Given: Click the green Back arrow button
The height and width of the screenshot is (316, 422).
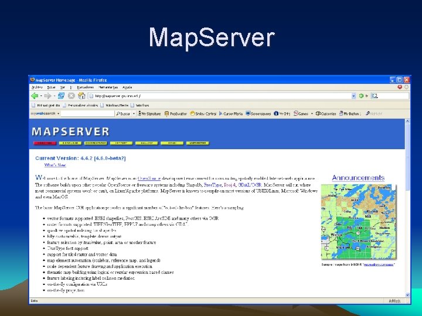Looking at the screenshot, I should tap(35, 96).
